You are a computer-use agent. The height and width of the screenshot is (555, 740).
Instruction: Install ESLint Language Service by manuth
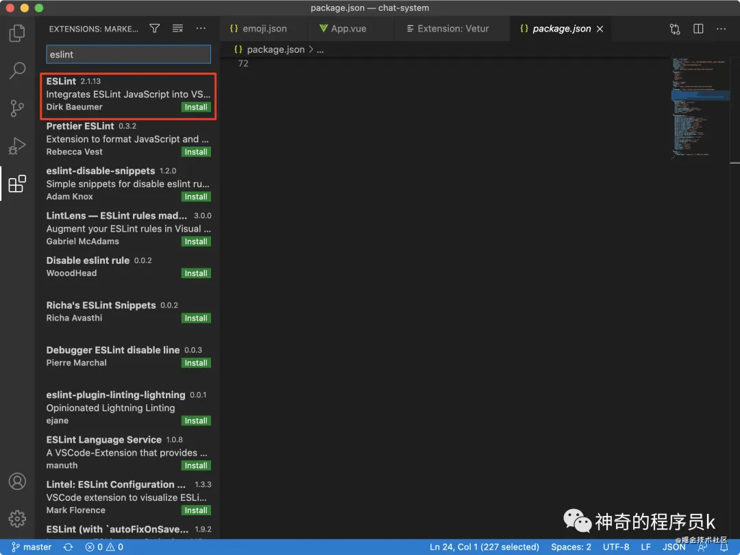tap(196, 465)
